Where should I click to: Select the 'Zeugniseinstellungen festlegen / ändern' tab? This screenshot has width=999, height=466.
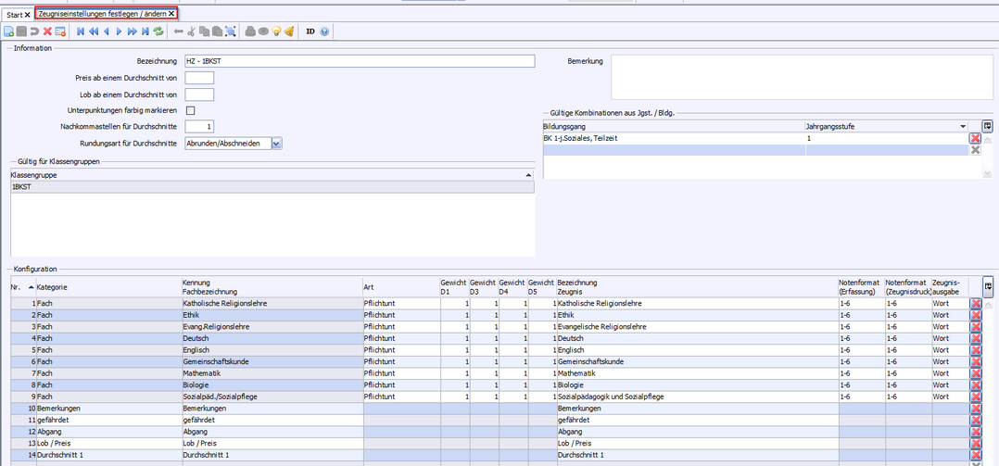click(102, 14)
